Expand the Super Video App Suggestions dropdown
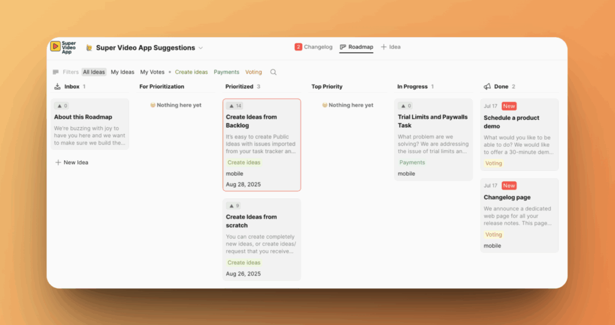Image resolution: width=615 pixels, height=325 pixels. [201, 48]
